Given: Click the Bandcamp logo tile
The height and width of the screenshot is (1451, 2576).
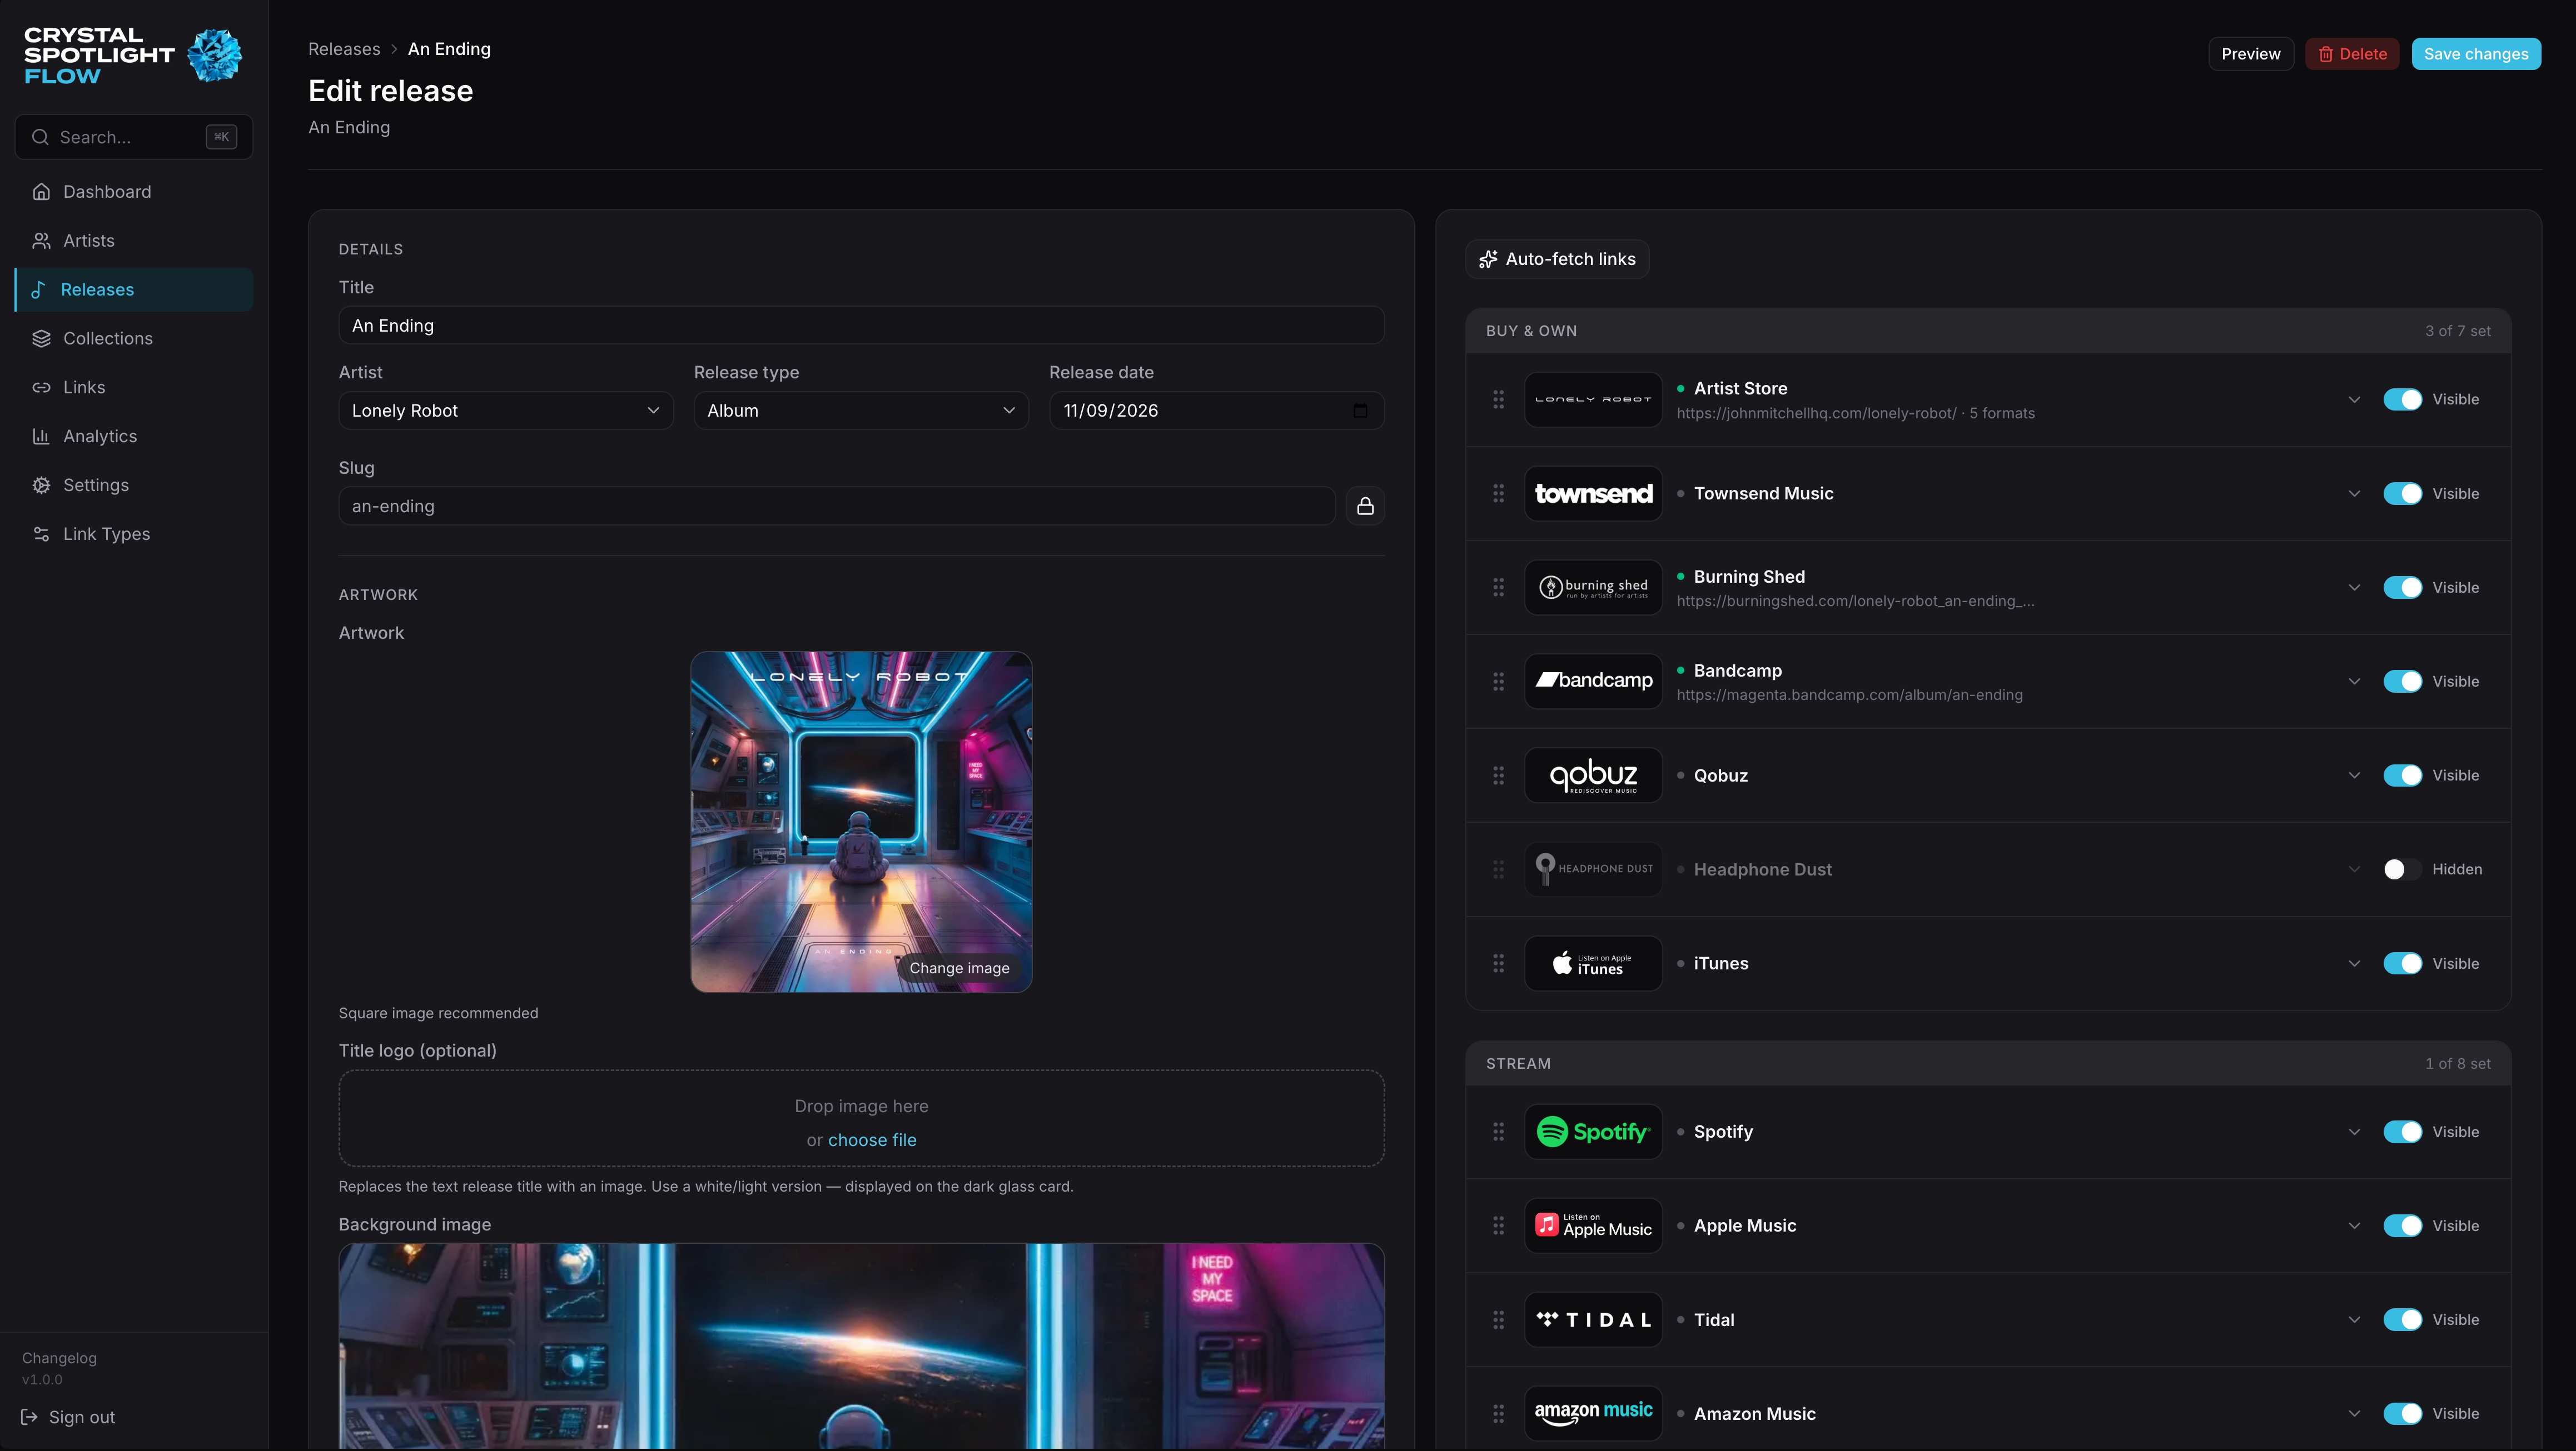Looking at the screenshot, I should [x=1593, y=682].
